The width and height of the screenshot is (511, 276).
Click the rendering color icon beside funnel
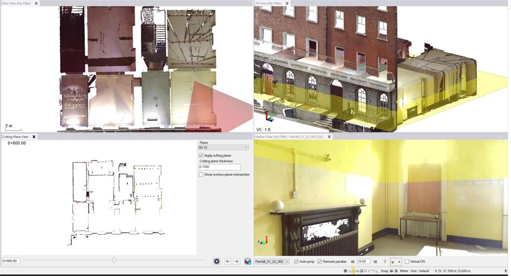tap(393, 262)
